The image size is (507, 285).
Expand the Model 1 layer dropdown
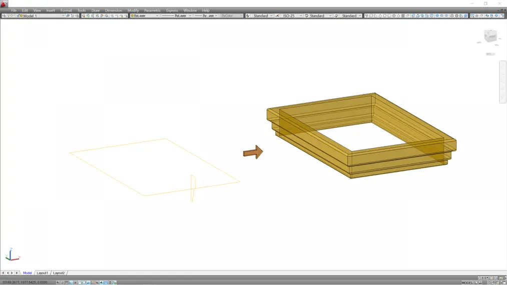click(63, 16)
